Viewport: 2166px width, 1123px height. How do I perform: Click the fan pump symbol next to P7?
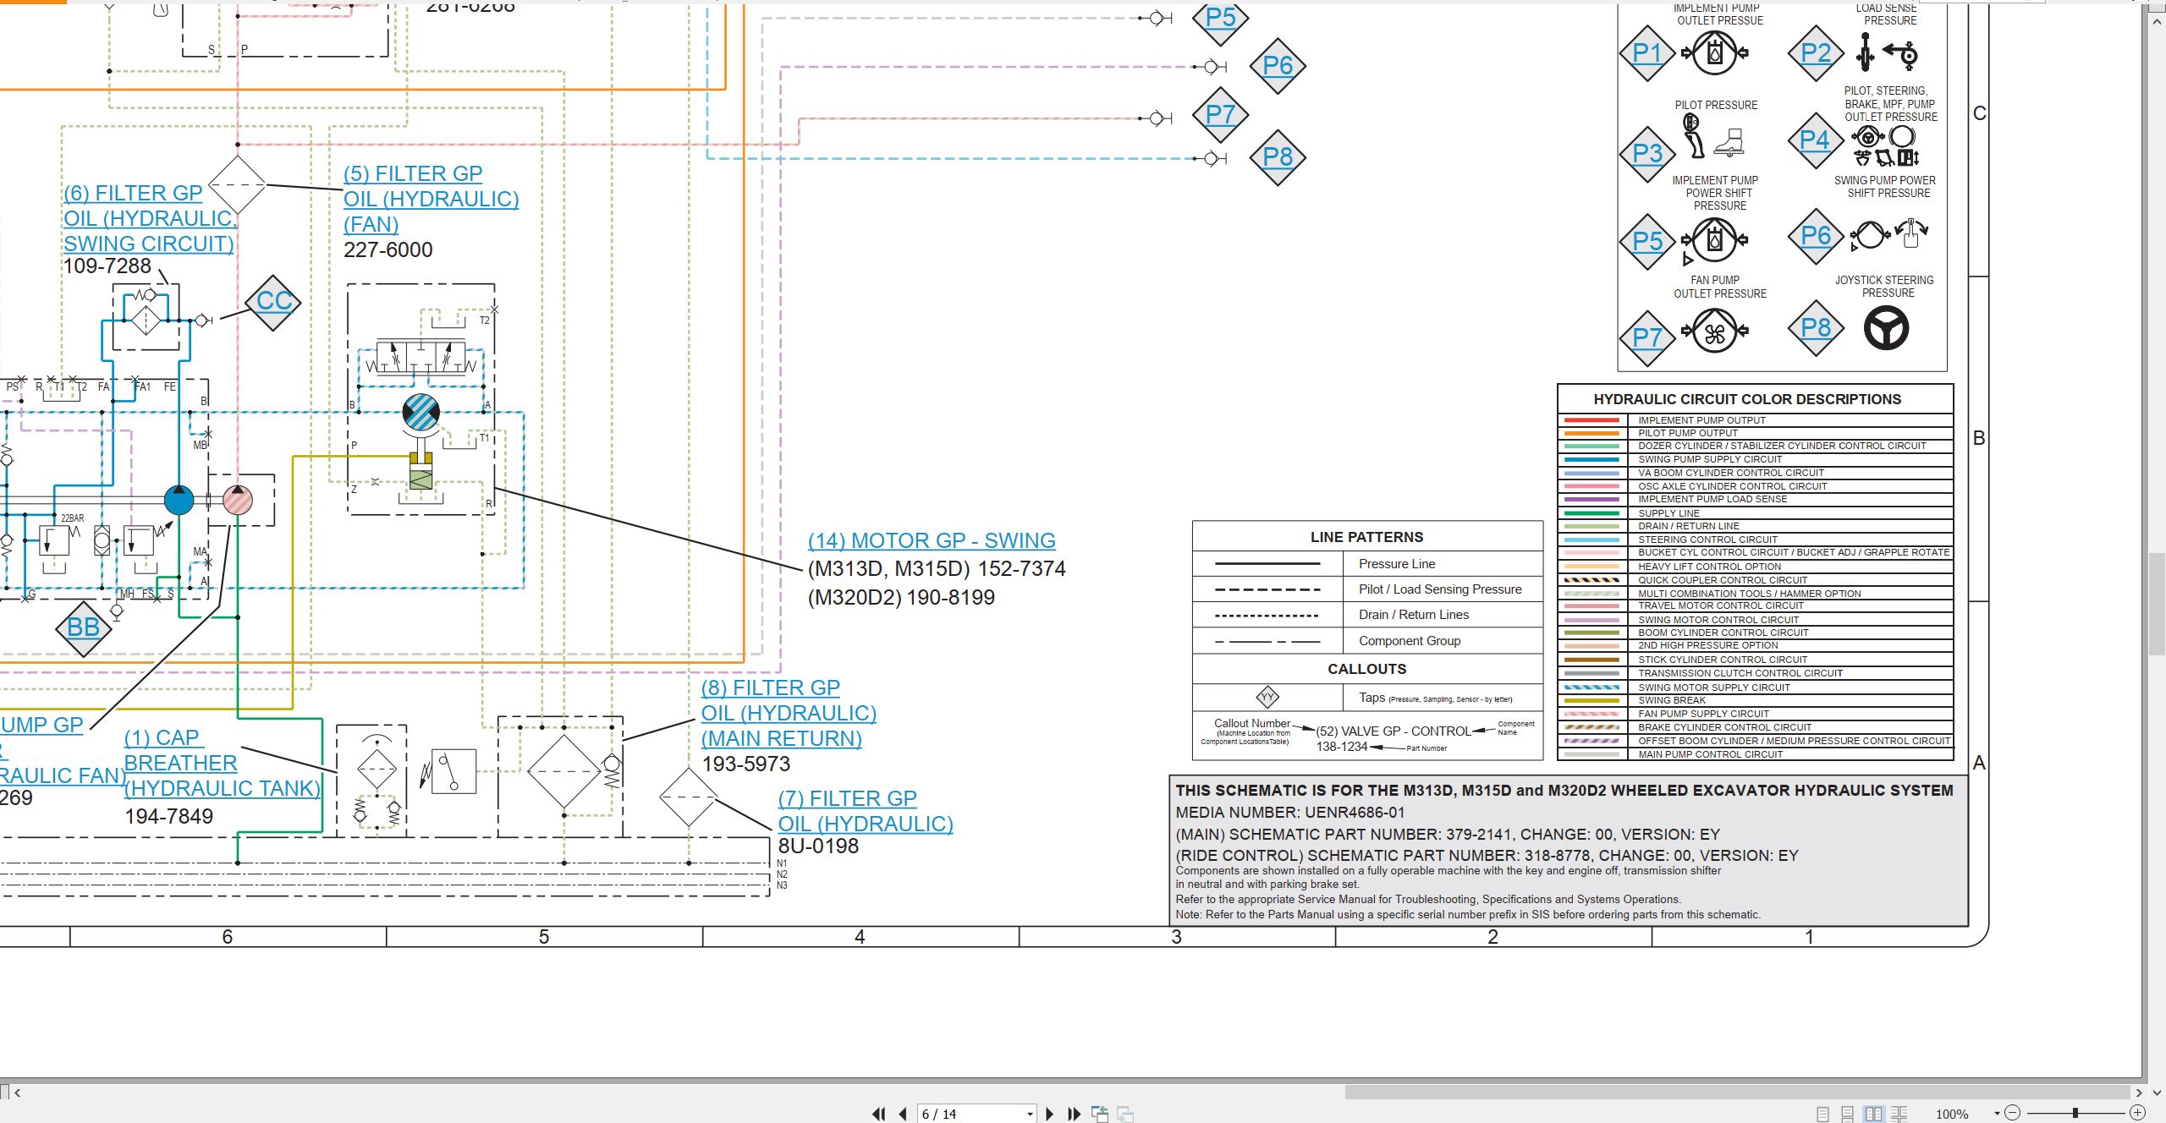[x=1714, y=331]
